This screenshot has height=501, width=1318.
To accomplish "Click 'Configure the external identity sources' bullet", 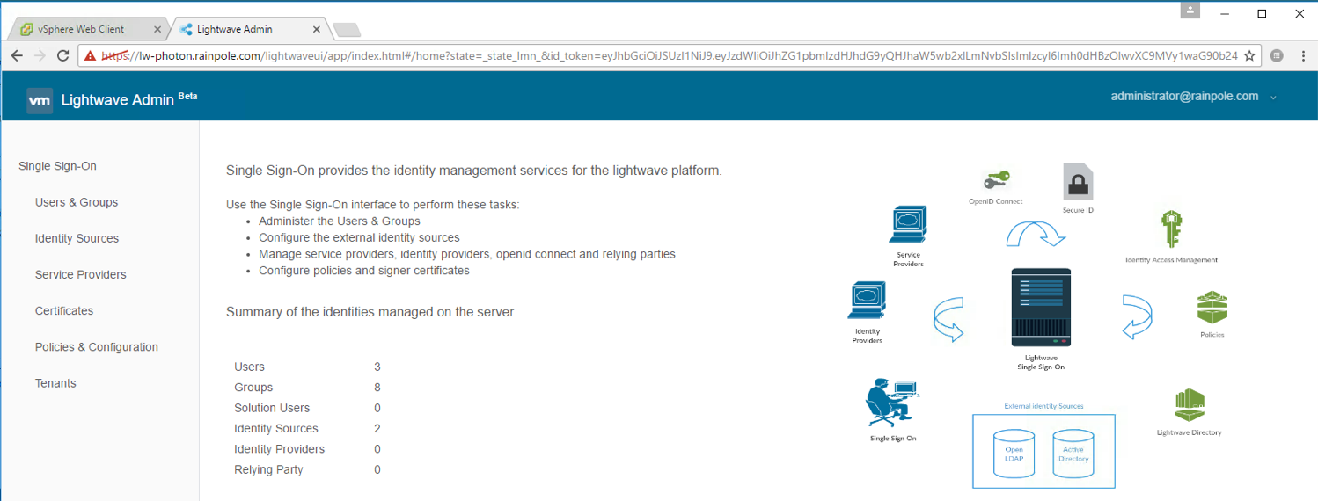I will [359, 237].
